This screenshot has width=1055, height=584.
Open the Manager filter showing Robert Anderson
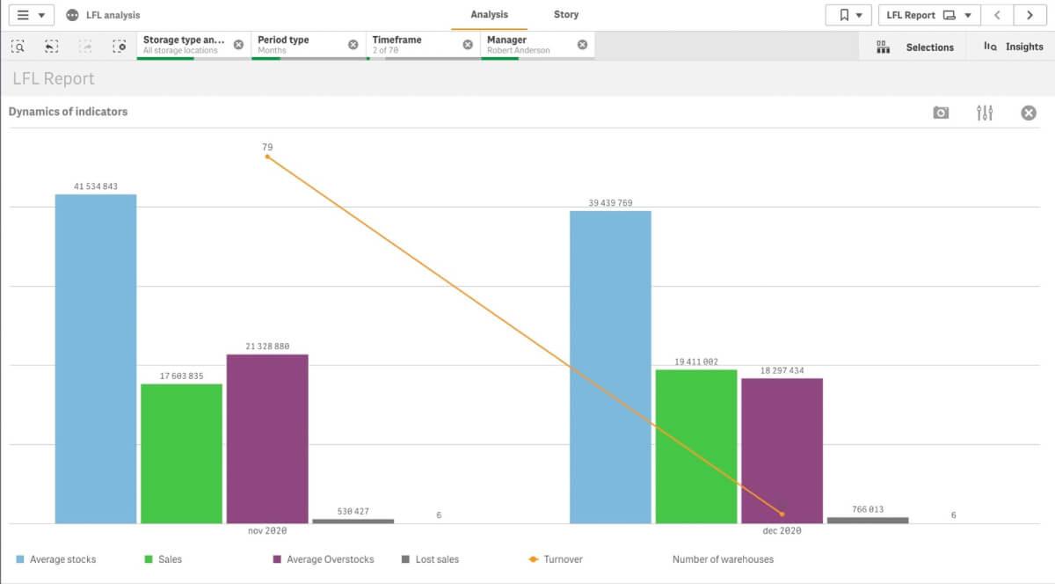click(519, 44)
